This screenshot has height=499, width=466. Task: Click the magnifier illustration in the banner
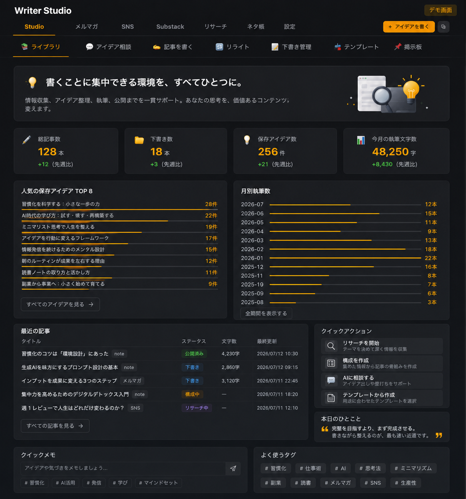point(382,95)
